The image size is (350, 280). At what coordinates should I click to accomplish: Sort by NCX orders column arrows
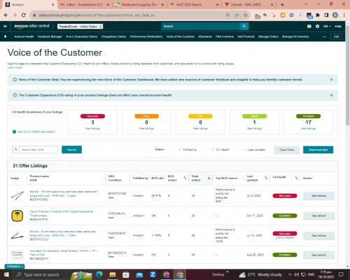point(185,178)
